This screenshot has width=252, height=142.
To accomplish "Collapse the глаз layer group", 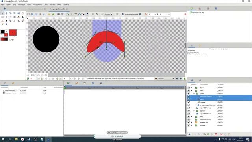I will (192, 91).
